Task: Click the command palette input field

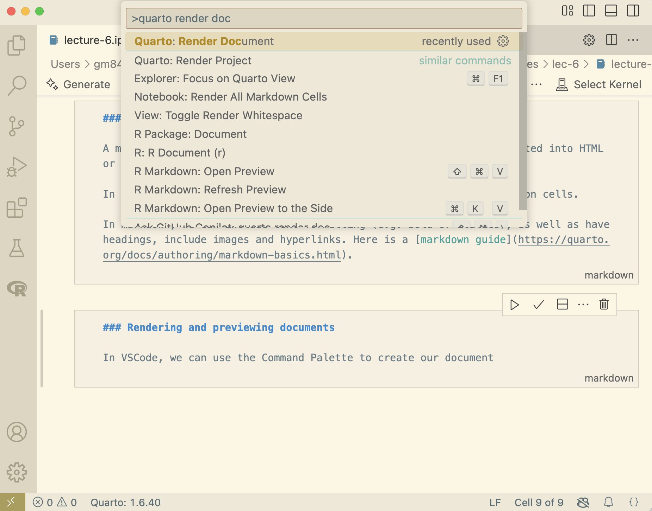Action: 324,18
